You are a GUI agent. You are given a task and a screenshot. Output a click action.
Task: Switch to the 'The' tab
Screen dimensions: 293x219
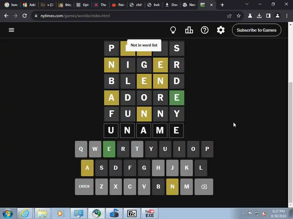pos(100,5)
